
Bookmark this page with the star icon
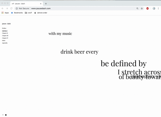(x=142, y=8)
